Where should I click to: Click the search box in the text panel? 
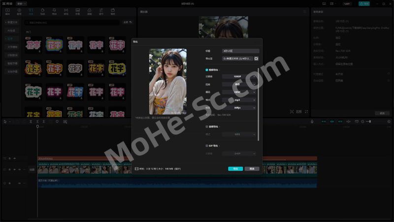coord(72,22)
